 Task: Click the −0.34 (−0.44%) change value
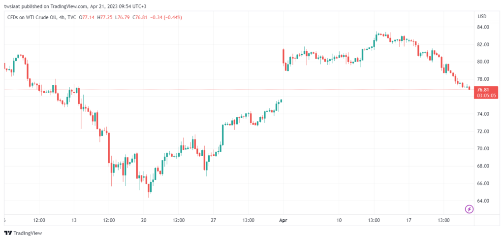pyautogui.click(x=166, y=17)
